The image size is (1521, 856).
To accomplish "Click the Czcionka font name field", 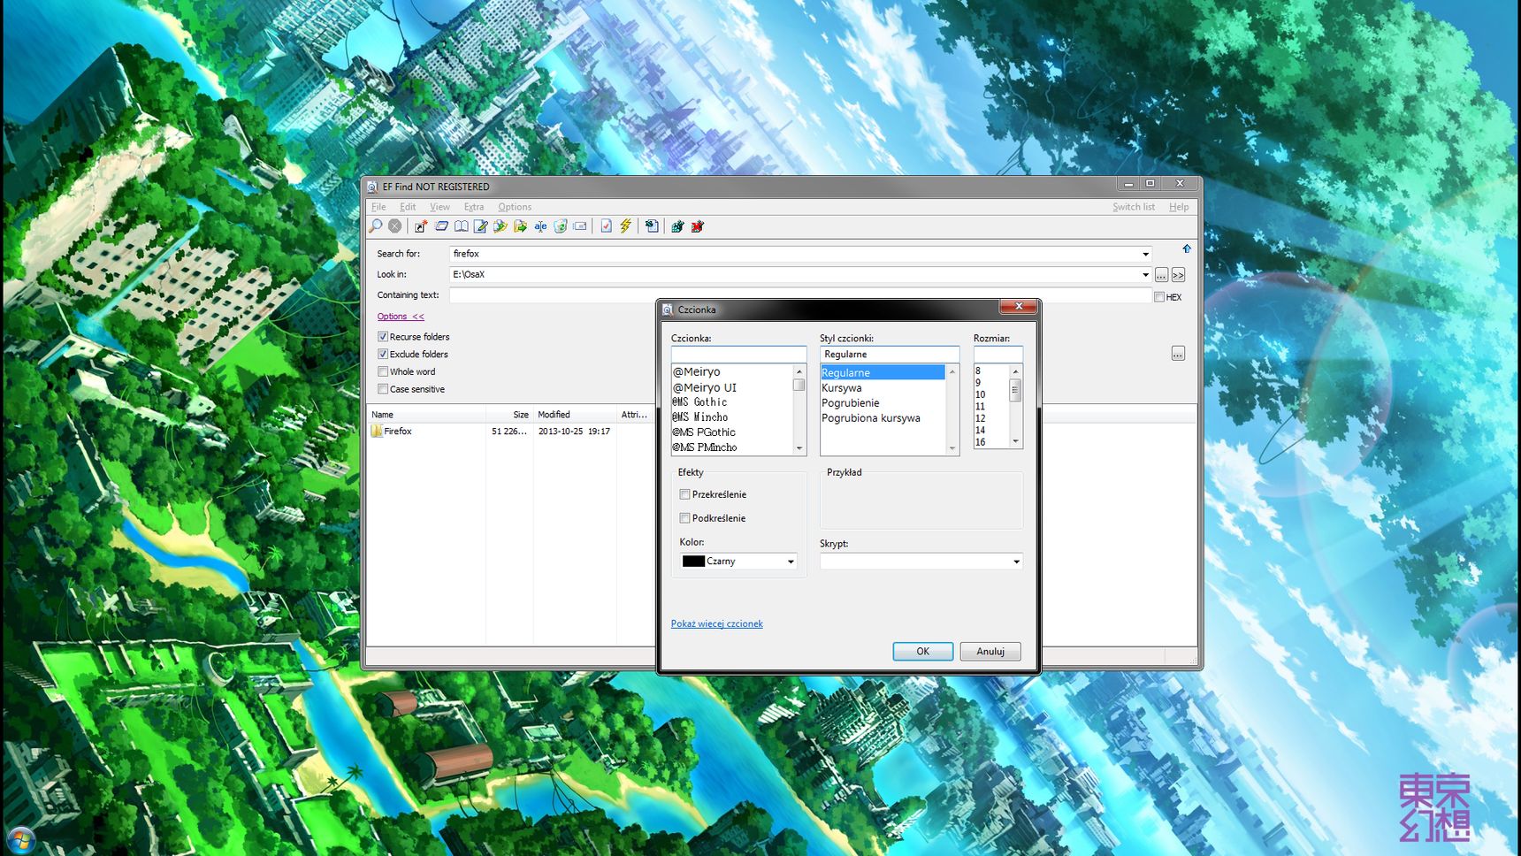I will tap(738, 355).
